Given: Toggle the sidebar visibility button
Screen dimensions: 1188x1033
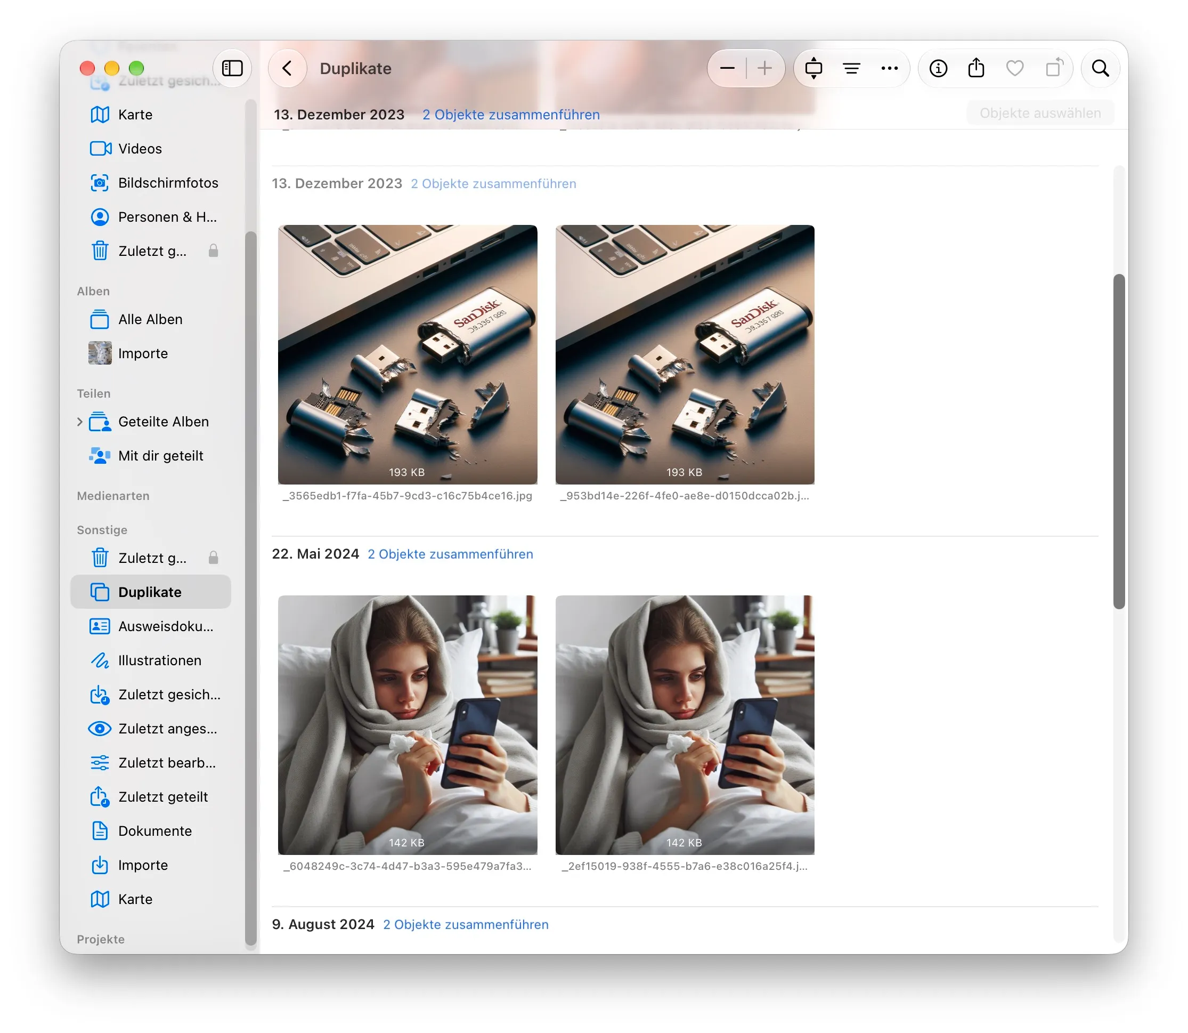Looking at the screenshot, I should click(x=232, y=69).
